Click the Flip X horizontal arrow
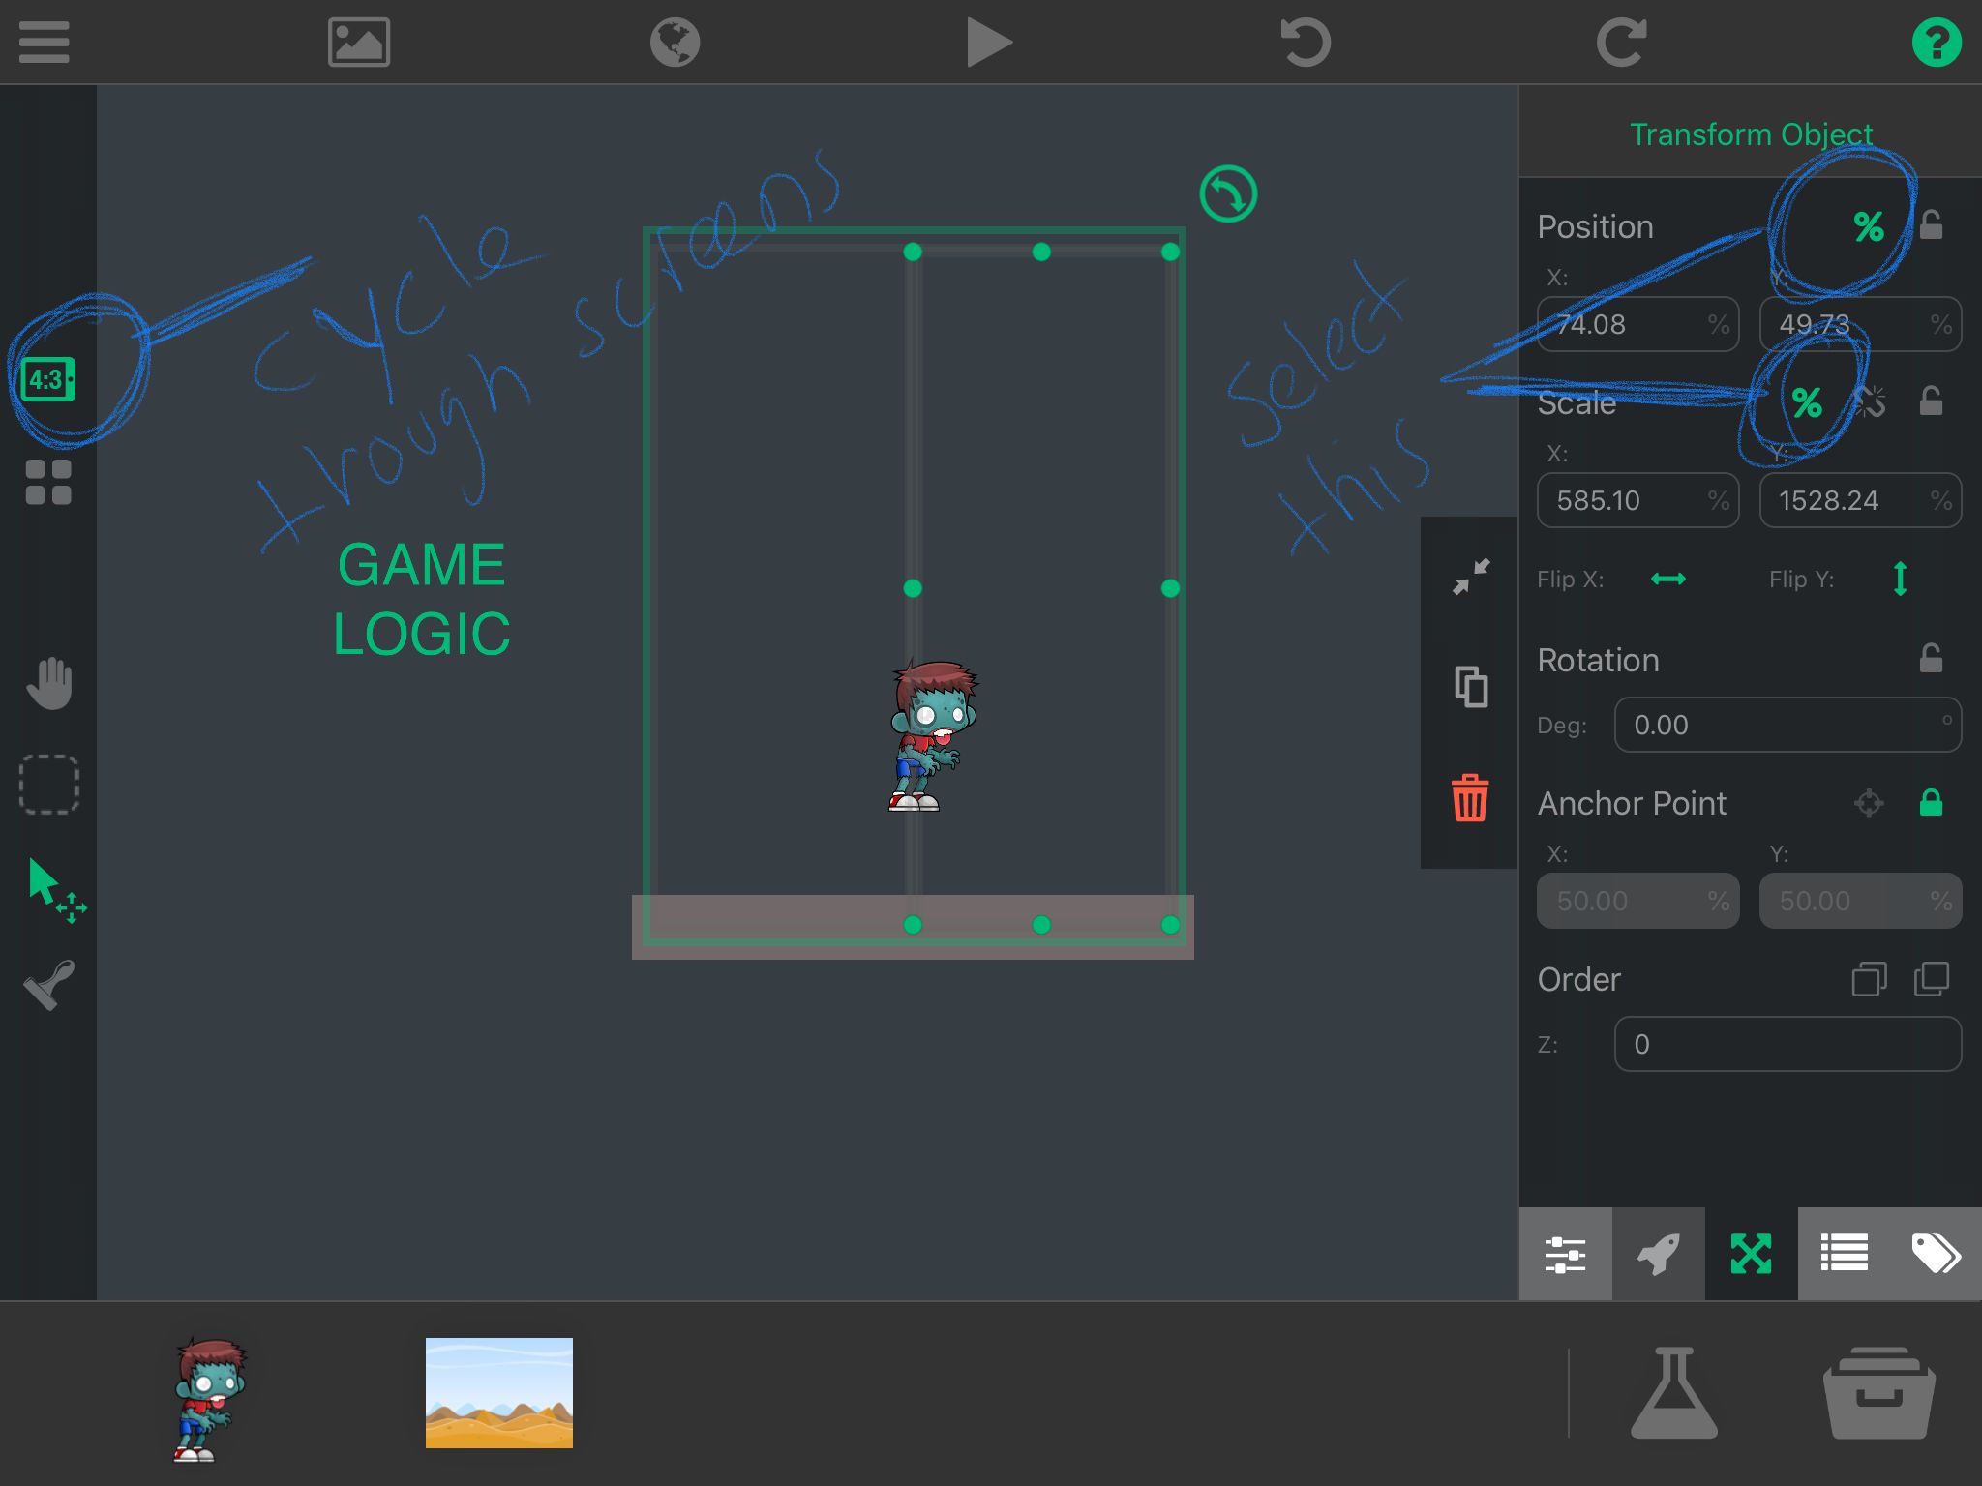Viewport: 1982px width, 1486px height. [1667, 580]
